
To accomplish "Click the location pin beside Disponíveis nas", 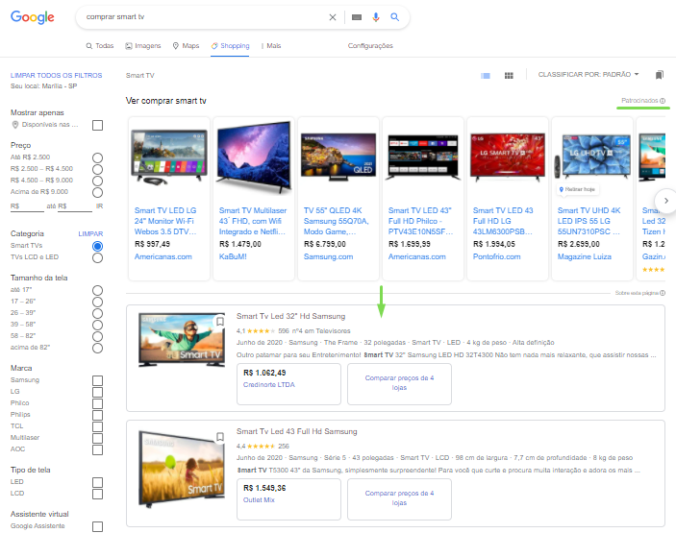I will click(x=15, y=125).
